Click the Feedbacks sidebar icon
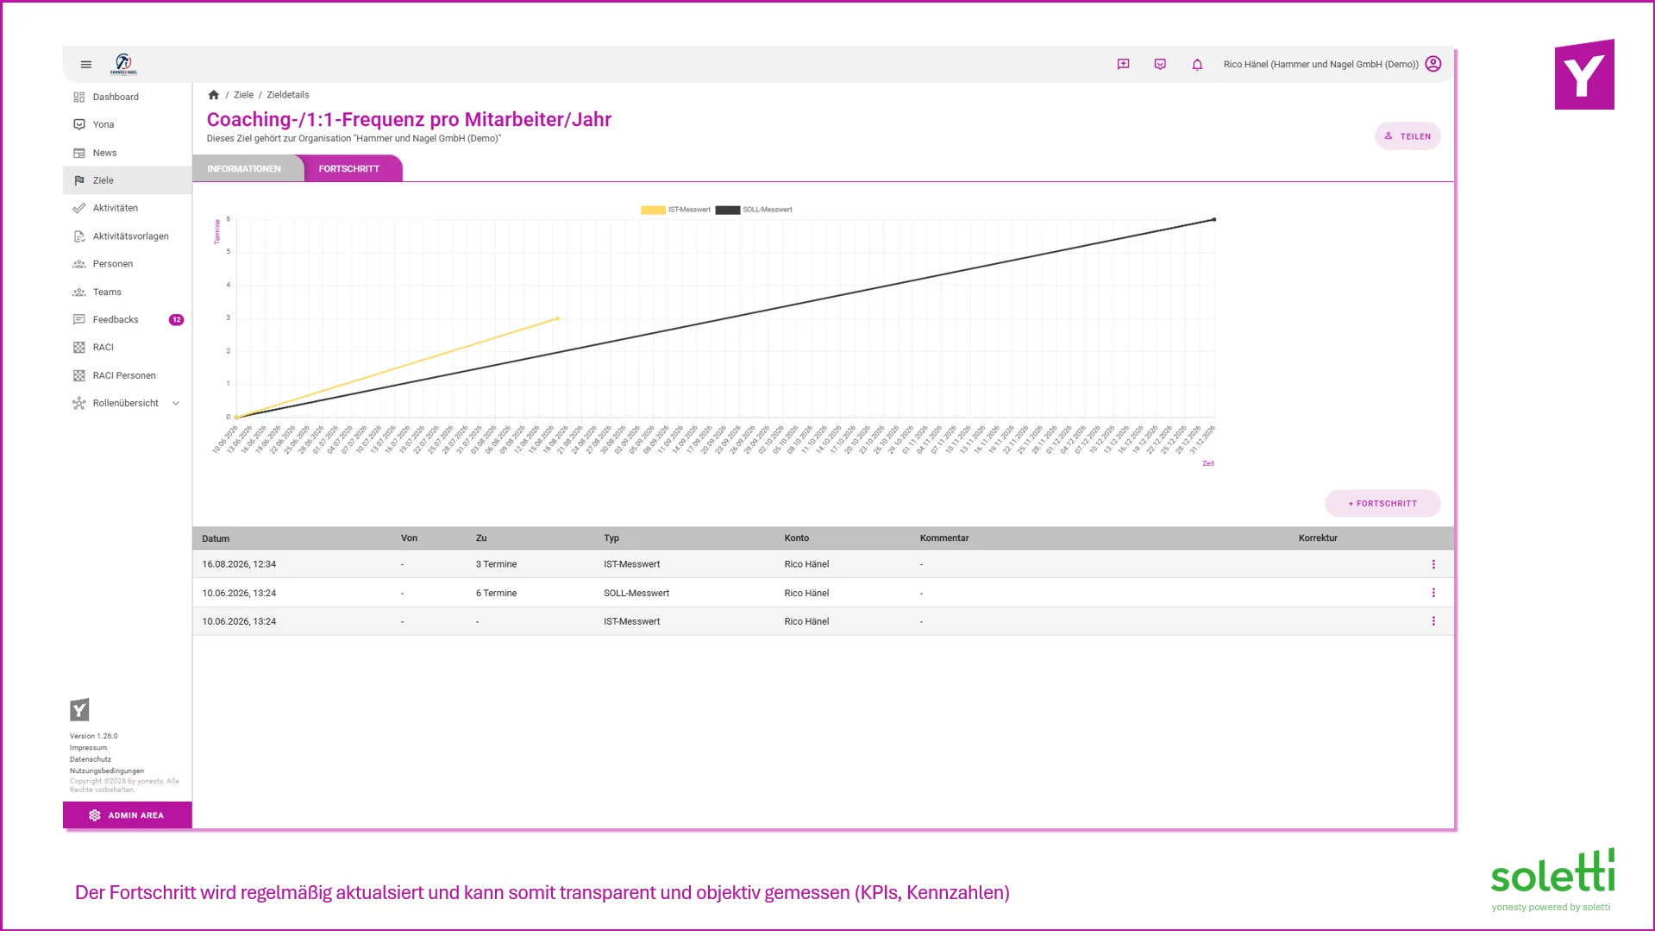The image size is (1655, 931). click(79, 319)
